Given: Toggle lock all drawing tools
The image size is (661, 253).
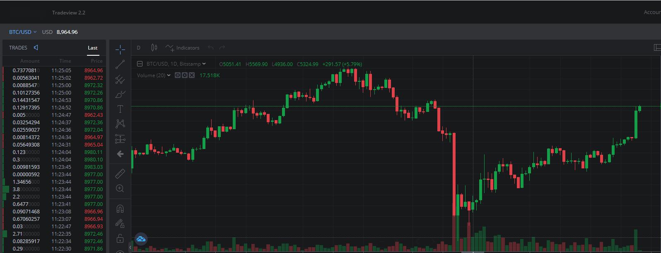Looking at the screenshot, I should (120, 238).
